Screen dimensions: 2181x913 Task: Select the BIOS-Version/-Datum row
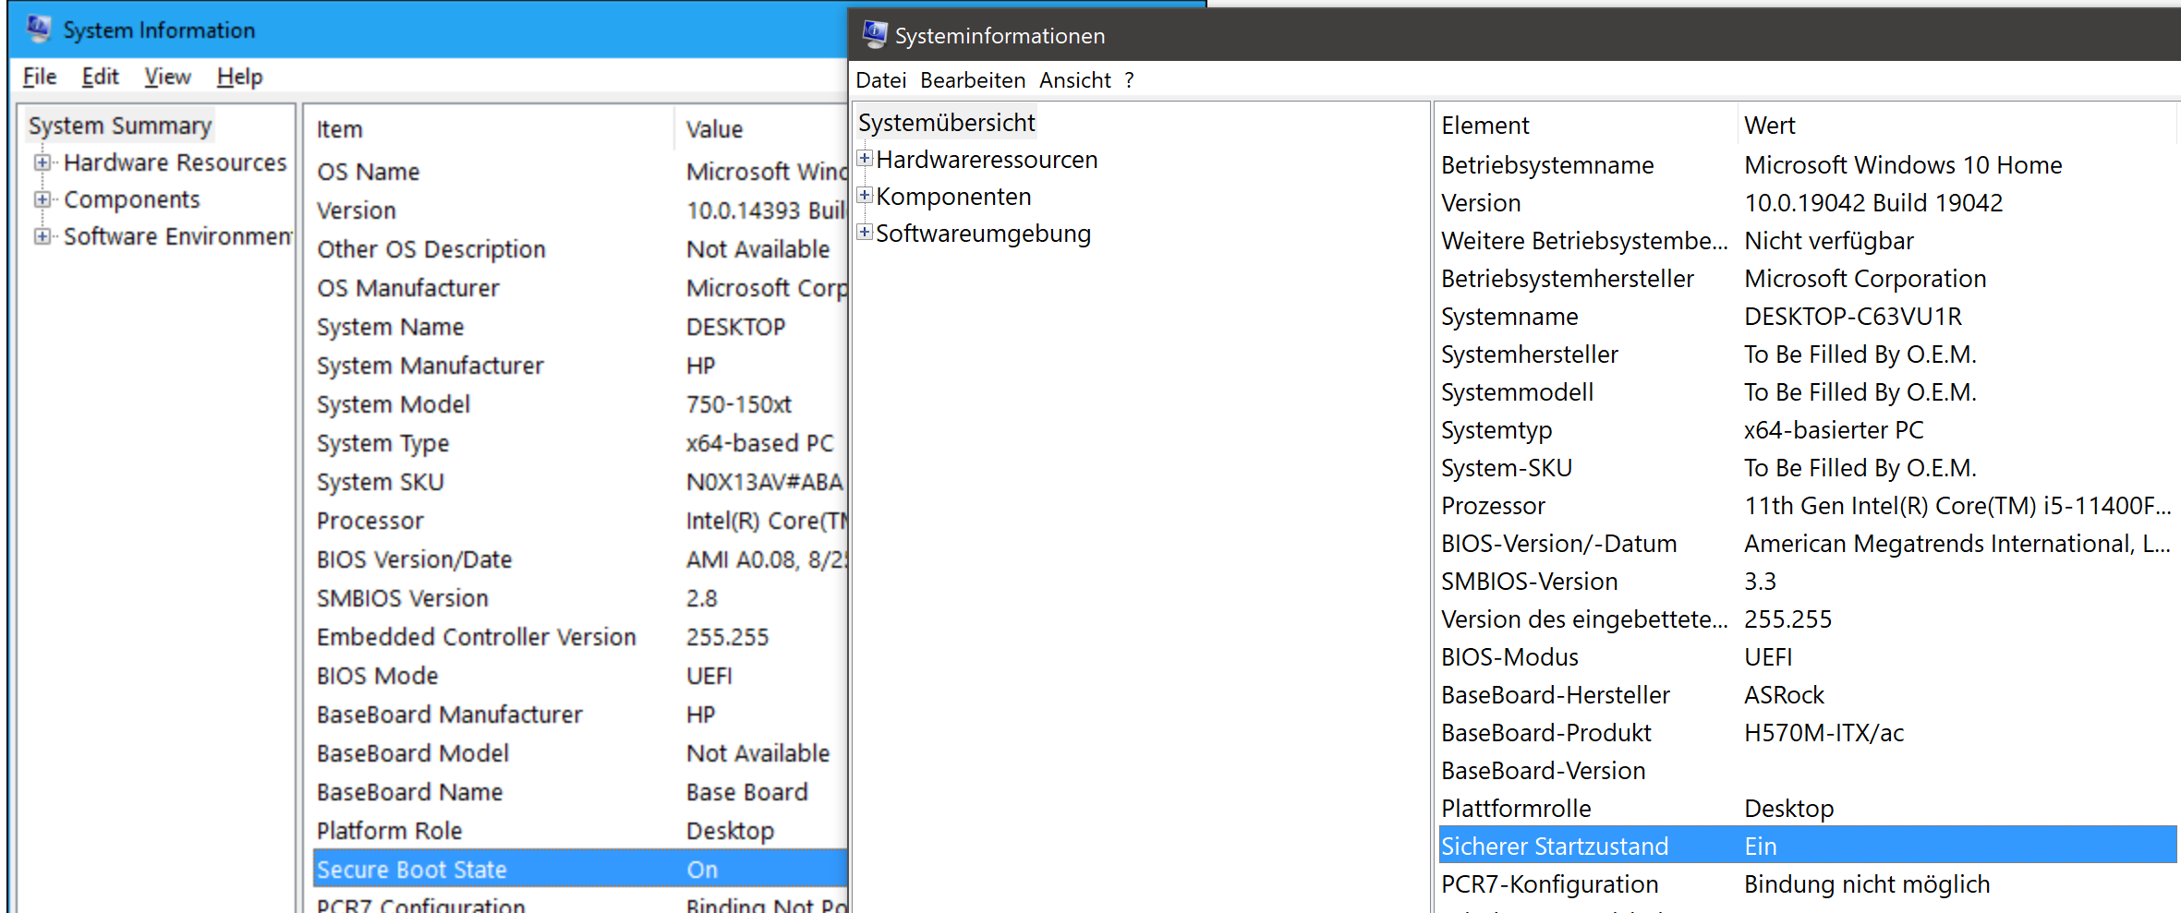(1808, 544)
